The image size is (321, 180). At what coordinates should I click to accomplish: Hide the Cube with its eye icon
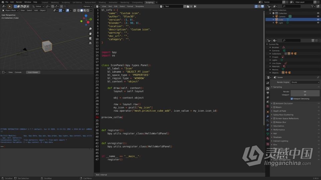click(x=318, y=20)
